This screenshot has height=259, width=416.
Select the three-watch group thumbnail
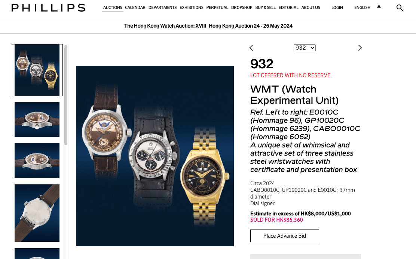click(37, 70)
